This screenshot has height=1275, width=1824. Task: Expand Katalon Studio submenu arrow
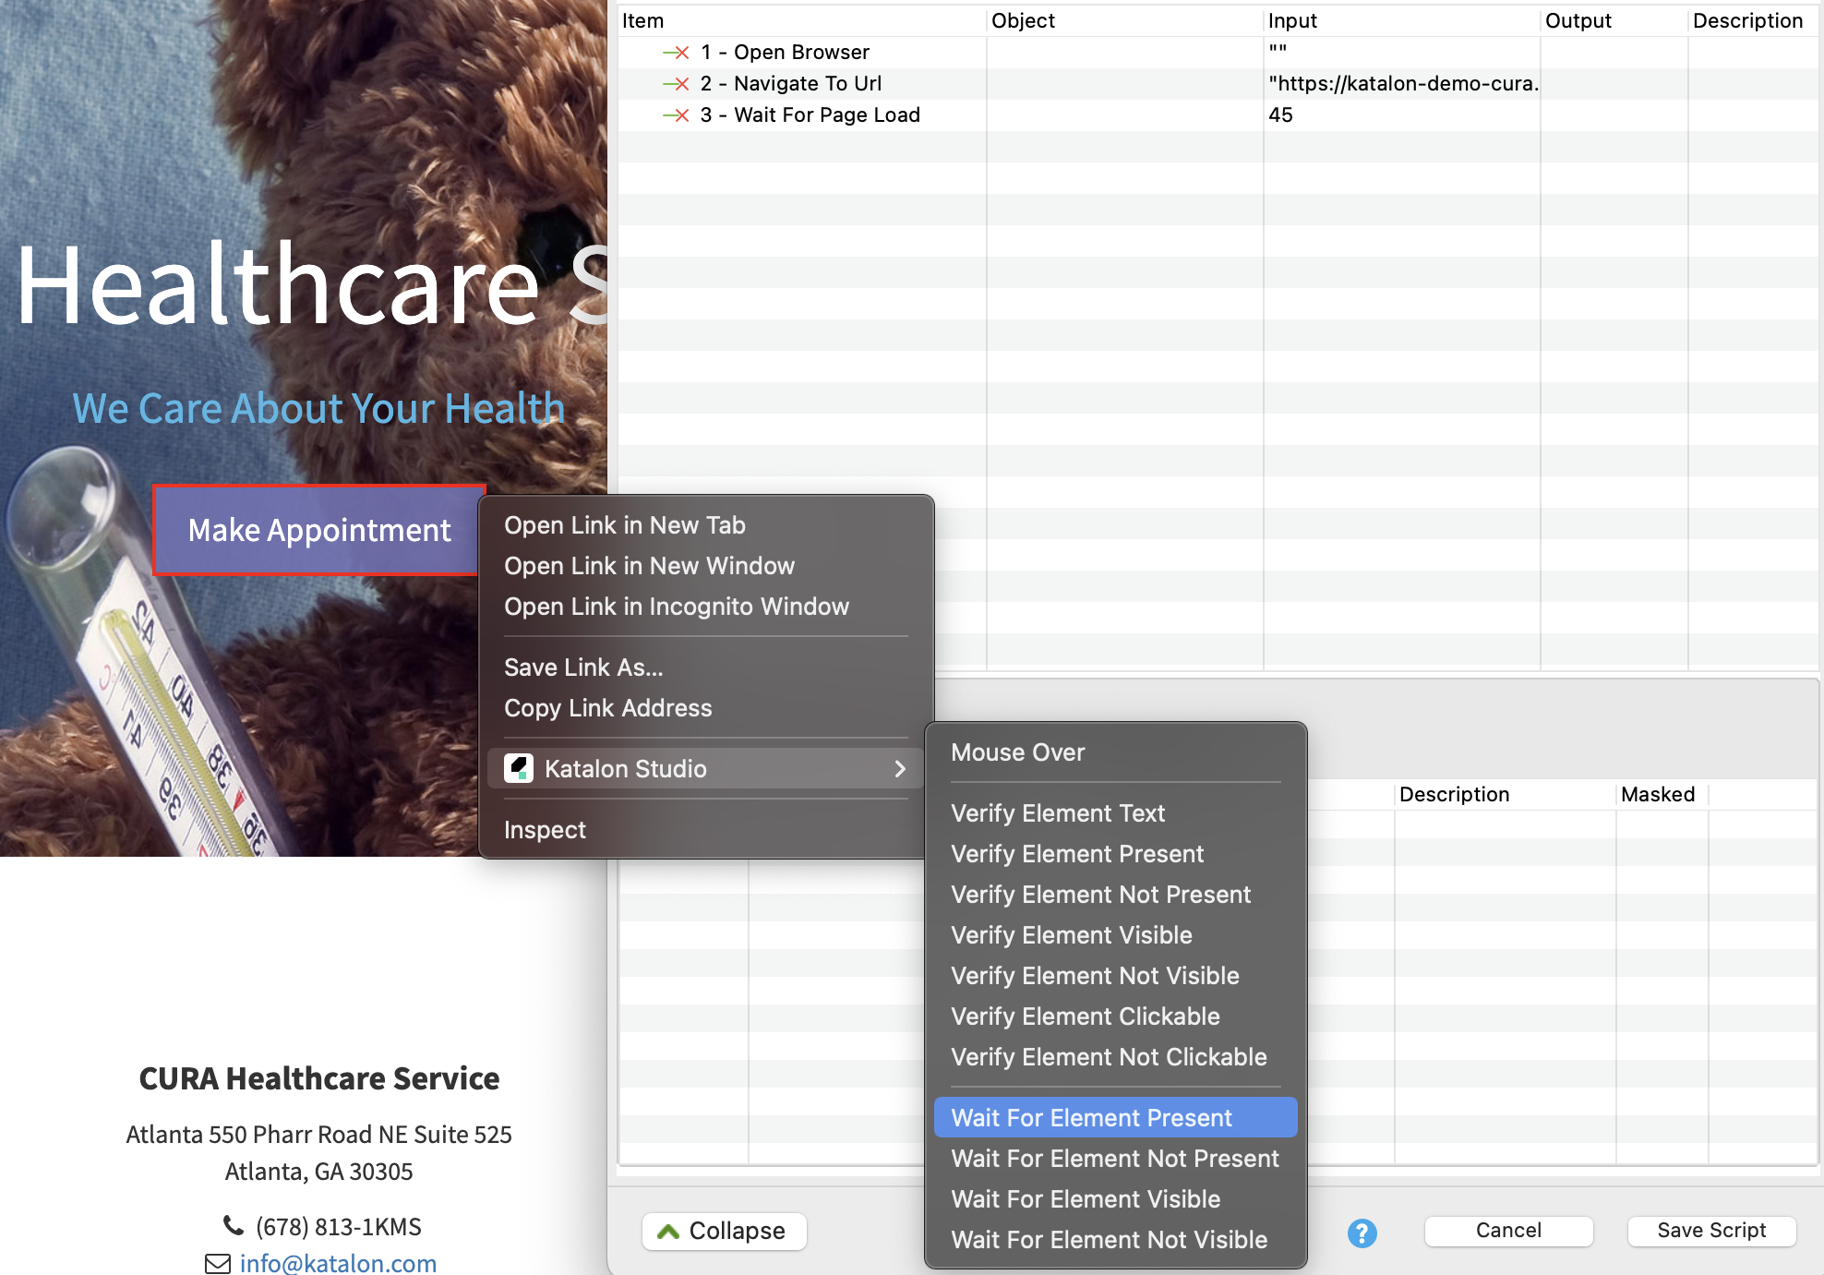900,768
